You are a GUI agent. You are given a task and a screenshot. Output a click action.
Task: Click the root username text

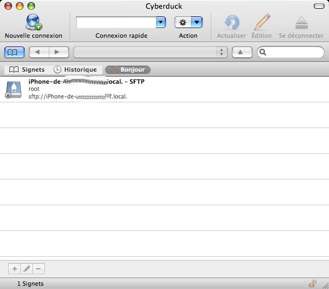(x=34, y=89)
